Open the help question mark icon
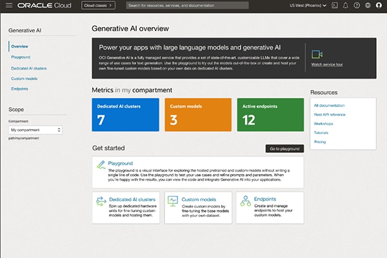The image size is (387, 258). point(357,5)
